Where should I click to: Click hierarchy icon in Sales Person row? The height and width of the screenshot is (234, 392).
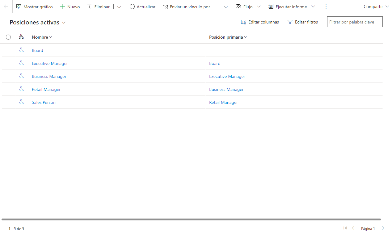click(21, 102)
